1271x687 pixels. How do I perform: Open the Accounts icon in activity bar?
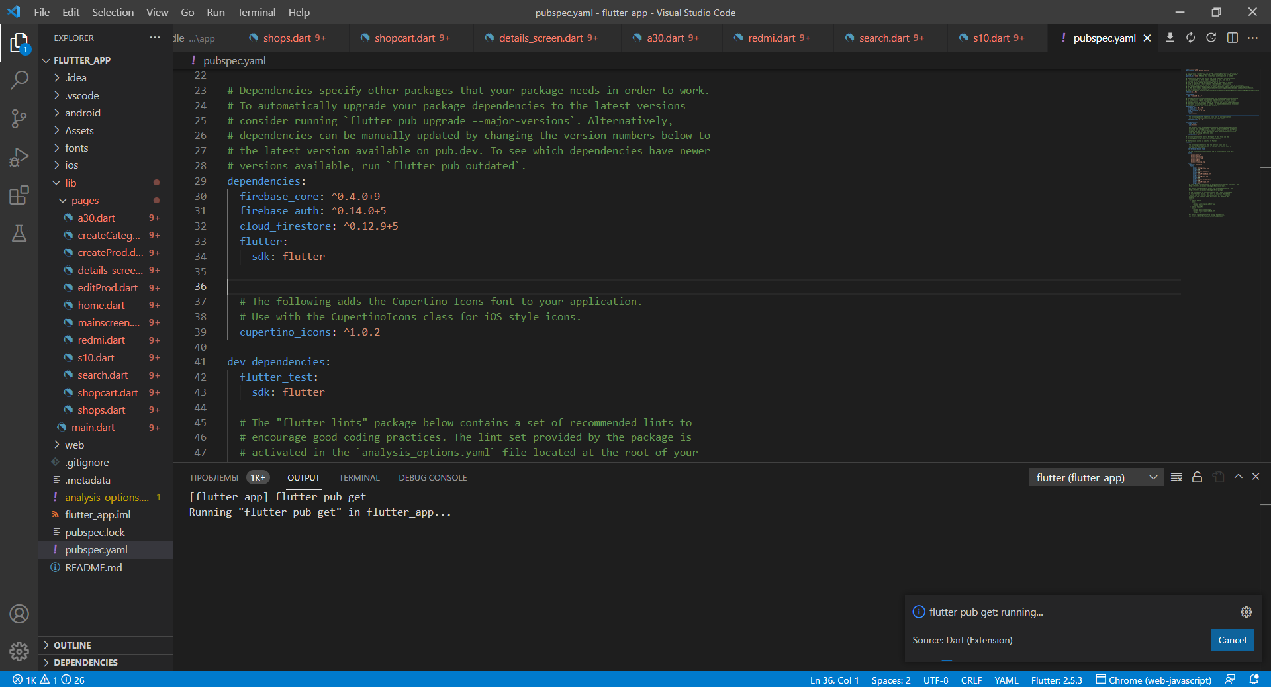coord(19,614)
